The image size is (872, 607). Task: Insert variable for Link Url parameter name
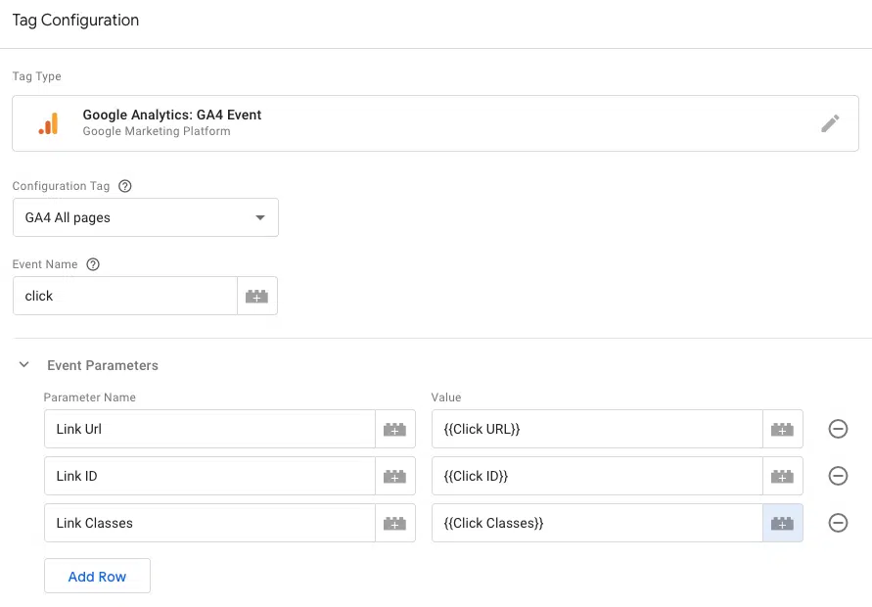394,429
